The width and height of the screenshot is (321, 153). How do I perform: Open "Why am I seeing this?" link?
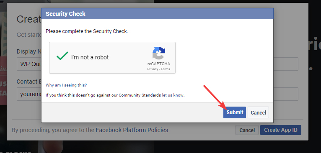click(x=66, y=85)
